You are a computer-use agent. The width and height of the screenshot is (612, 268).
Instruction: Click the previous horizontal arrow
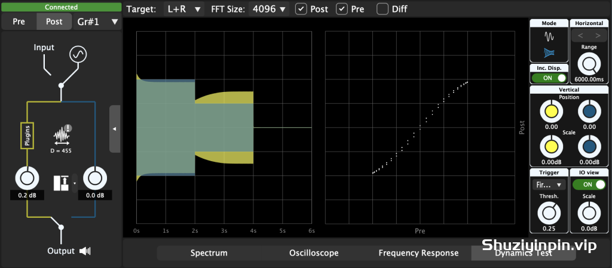pyautogui.click(x=580, y=36)
